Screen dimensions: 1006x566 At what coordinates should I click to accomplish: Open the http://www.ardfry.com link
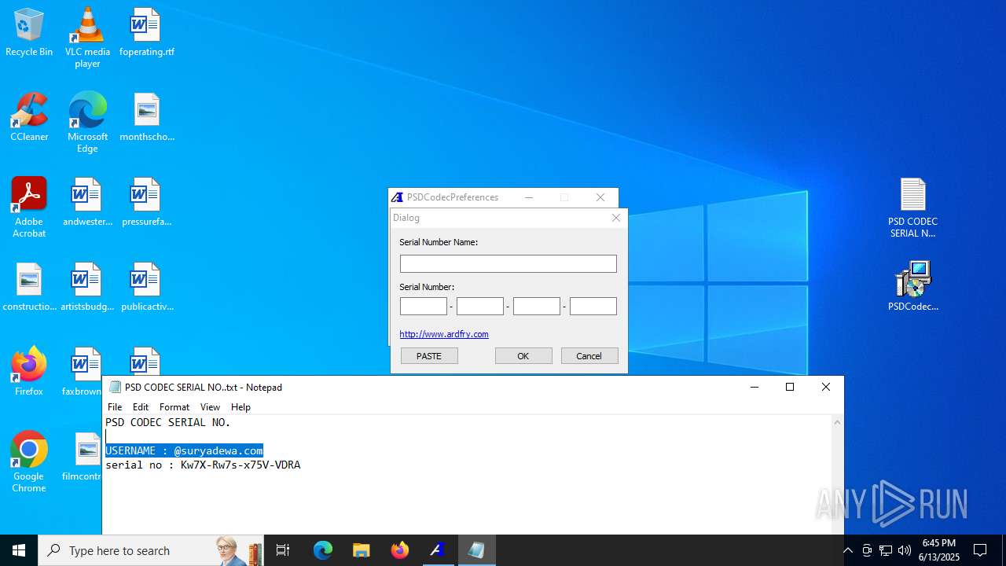click(x=444, y=334)
